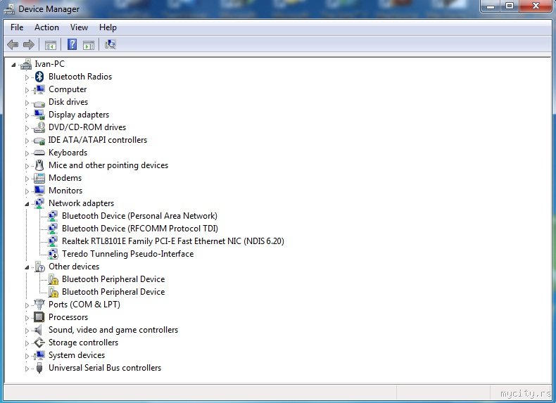Select the Ports (COM & LPT) label
Image resolution: width=556 pixels, height=403 pixels.
(x=84, y=305)
